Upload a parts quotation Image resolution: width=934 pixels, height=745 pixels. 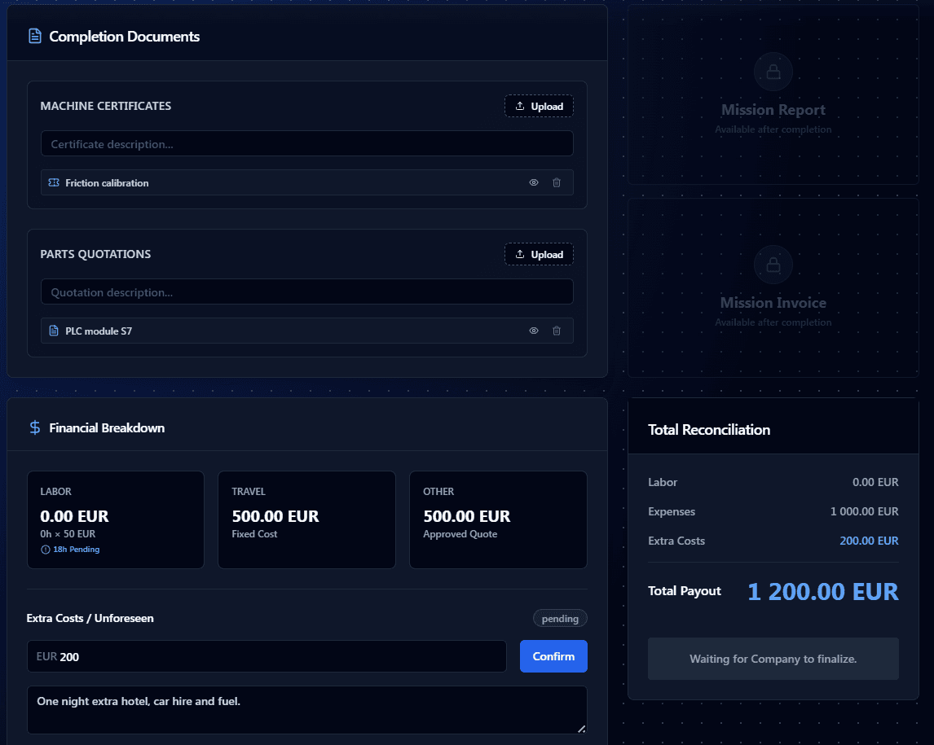539,255
